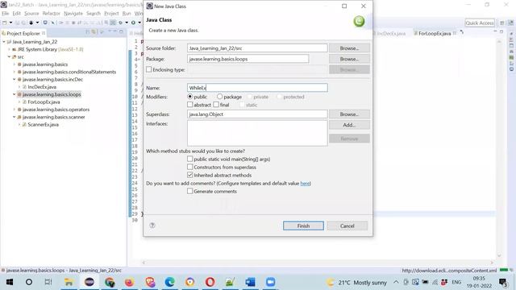The image size is (516, 290).
Task: Click the Open Perspective icon beside Quick Access
Action: click(x=502, y=23)
